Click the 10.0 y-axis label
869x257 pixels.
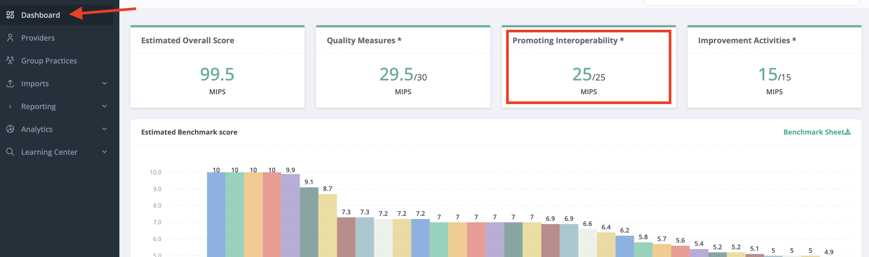(155, 172)
